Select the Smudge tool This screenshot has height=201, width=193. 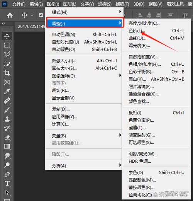[x=7, y=156]
